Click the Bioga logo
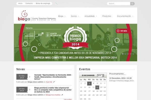Screen dimensions: 151x100 37,16
